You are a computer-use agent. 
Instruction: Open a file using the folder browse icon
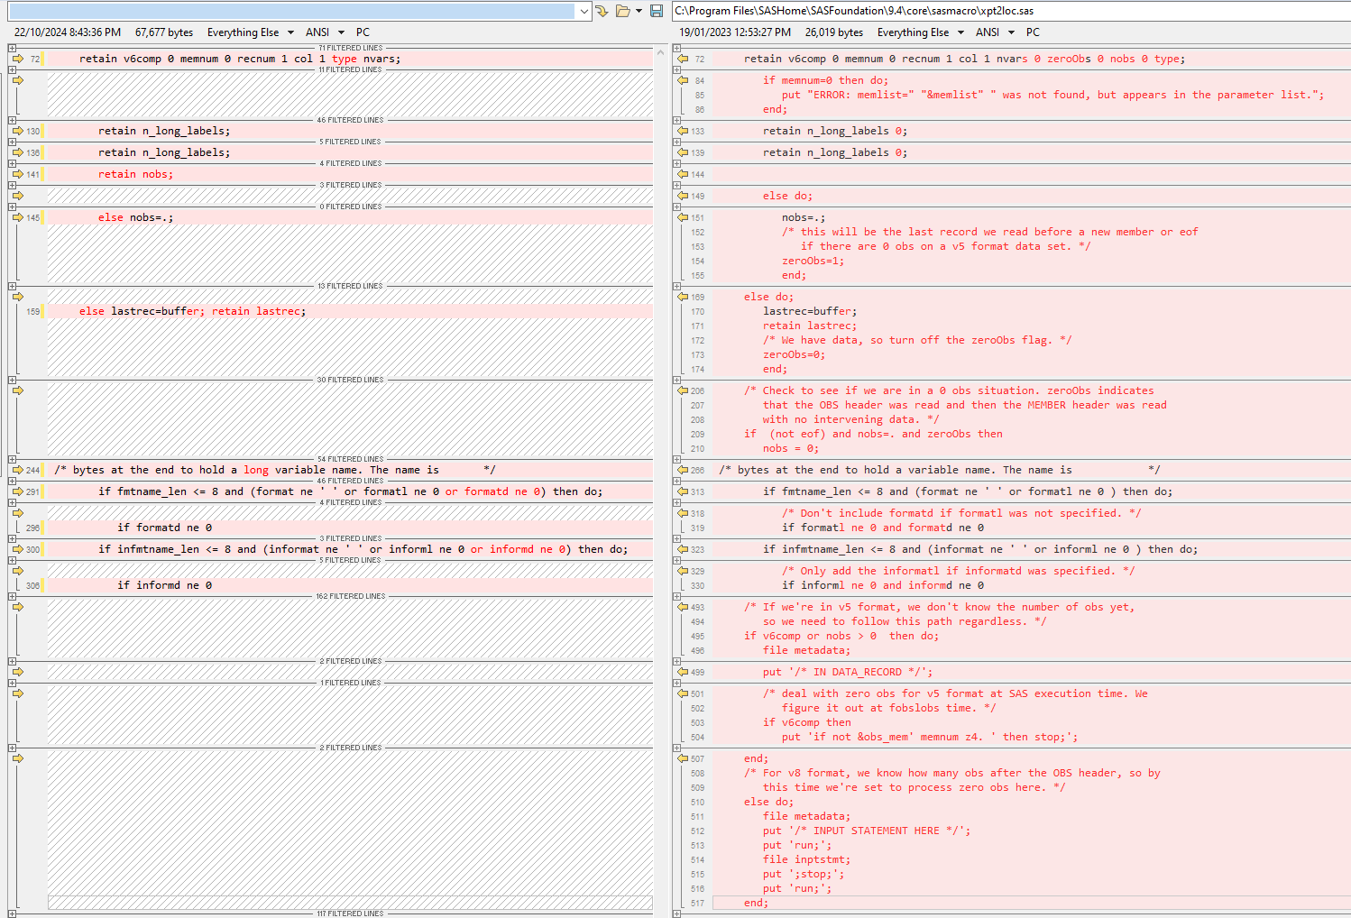621,10
